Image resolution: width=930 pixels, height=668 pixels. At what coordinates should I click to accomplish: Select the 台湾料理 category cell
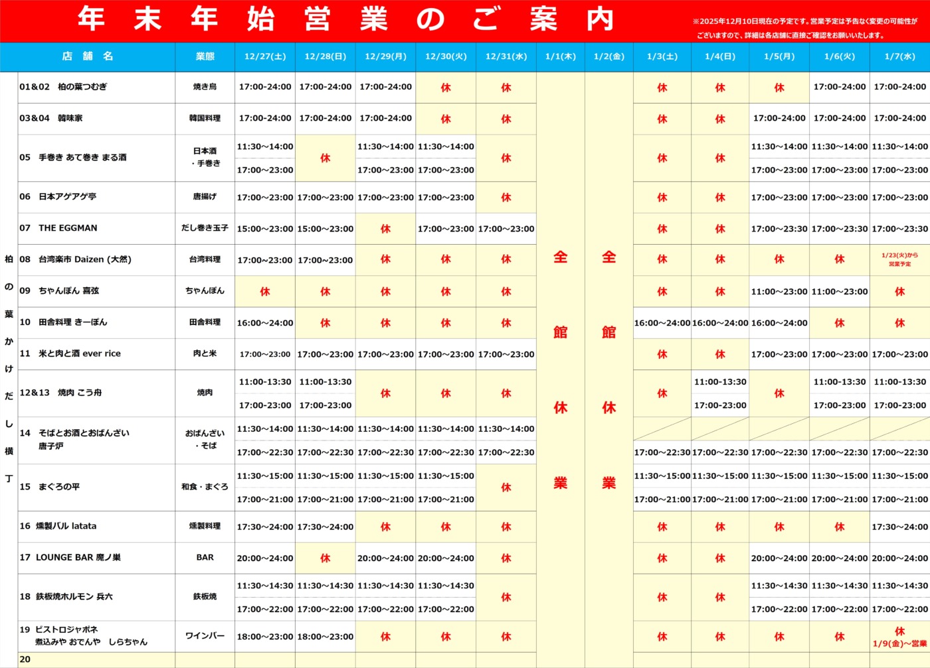pyautogui.click(x=205, y=259)
